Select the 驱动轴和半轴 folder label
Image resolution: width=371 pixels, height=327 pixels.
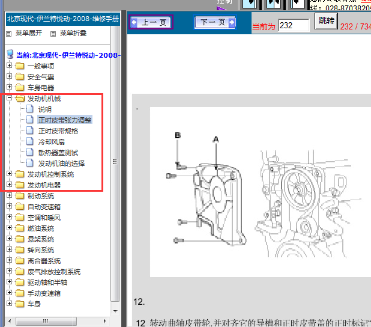coord(47,283)
